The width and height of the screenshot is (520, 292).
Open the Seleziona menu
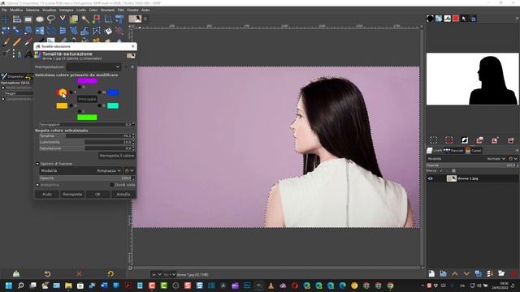click(x=32, y=10)
